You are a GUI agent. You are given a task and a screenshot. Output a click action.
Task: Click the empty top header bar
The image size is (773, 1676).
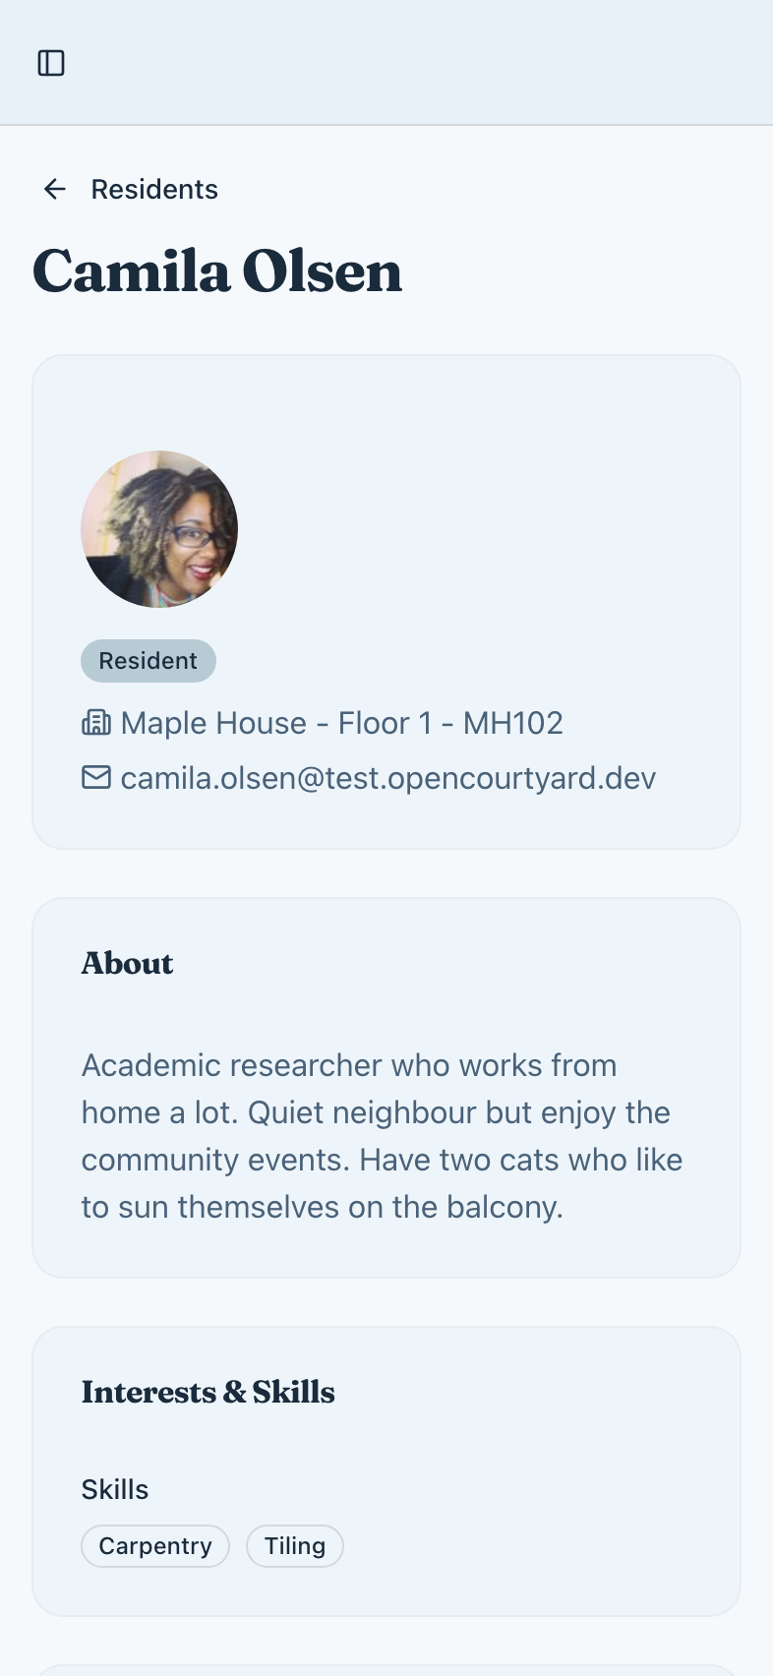click(413, 63)
